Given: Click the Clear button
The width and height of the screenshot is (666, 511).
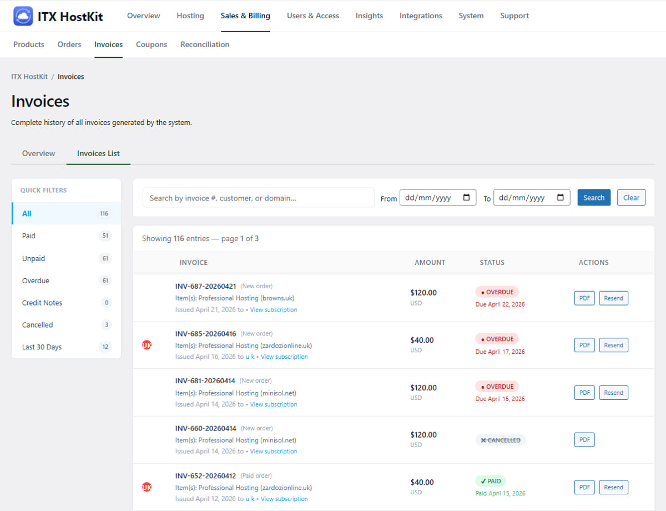Looking at the screenshot, I should tap(631, 198).
